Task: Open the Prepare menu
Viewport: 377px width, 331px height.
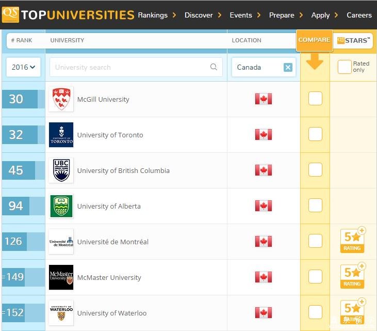Action: (282, 15)
